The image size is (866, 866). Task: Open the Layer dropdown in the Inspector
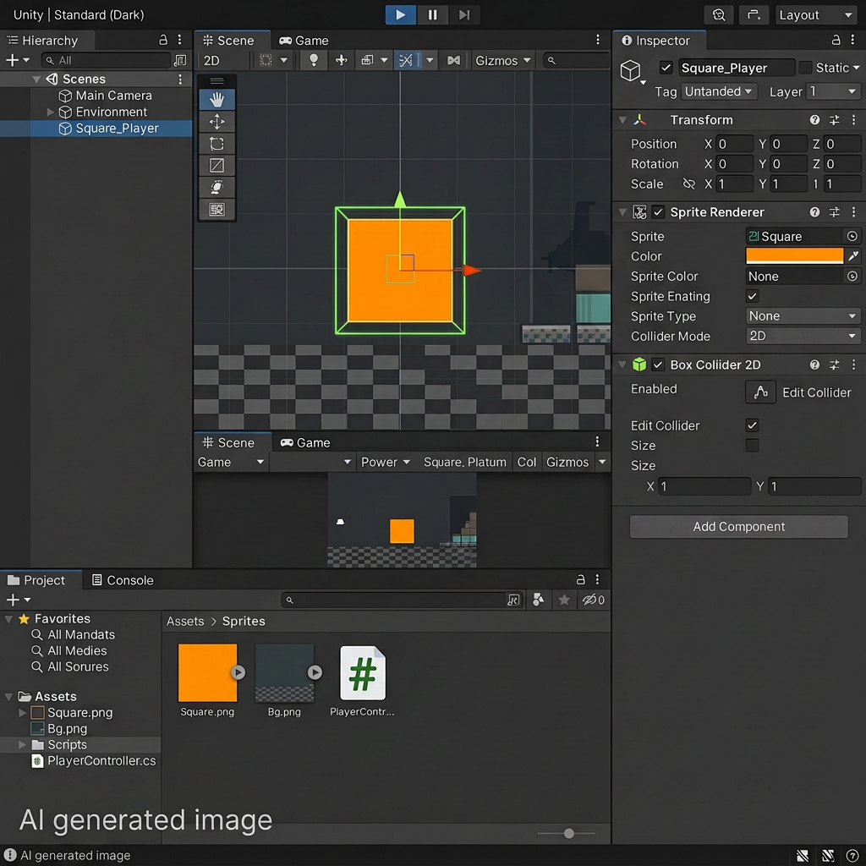pos(833,91)
